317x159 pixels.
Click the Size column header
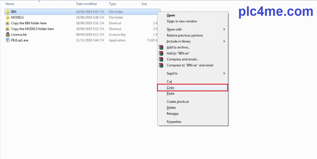(144, 4)
